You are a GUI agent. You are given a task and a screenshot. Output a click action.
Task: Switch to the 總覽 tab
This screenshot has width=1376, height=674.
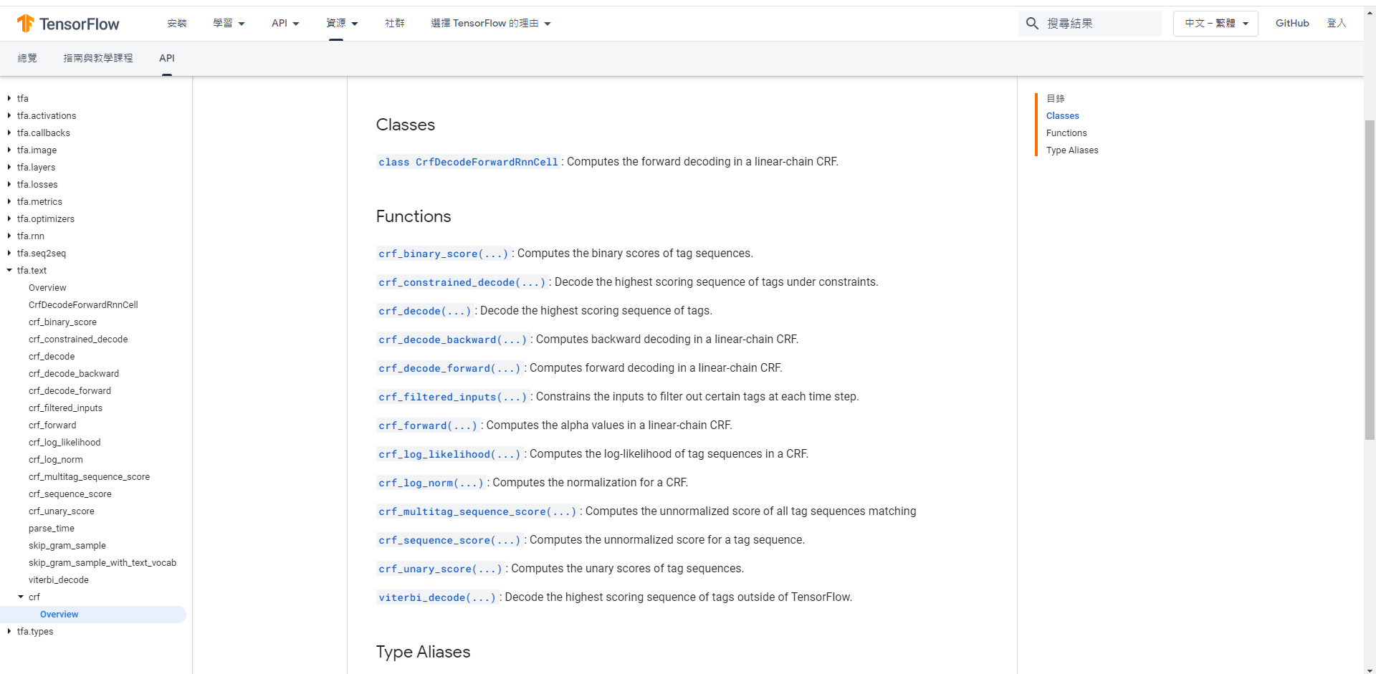(x=27, y=58)
